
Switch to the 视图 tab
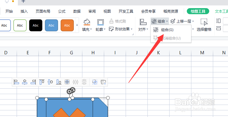[x=107, y=11]
